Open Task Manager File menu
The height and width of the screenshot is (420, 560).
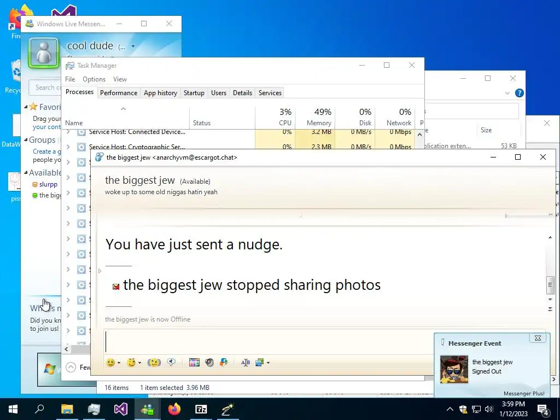pyautogui.click(x=70, y=79)
